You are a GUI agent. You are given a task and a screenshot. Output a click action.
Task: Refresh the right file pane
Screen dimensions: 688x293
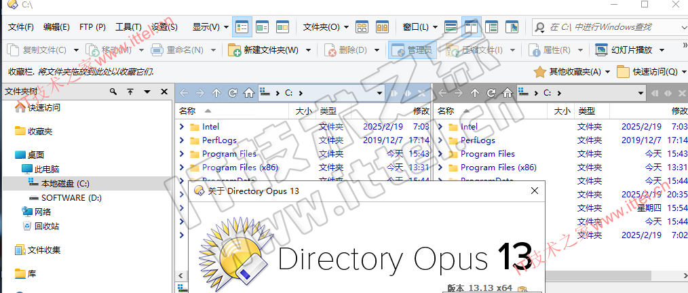coord(491,93)
